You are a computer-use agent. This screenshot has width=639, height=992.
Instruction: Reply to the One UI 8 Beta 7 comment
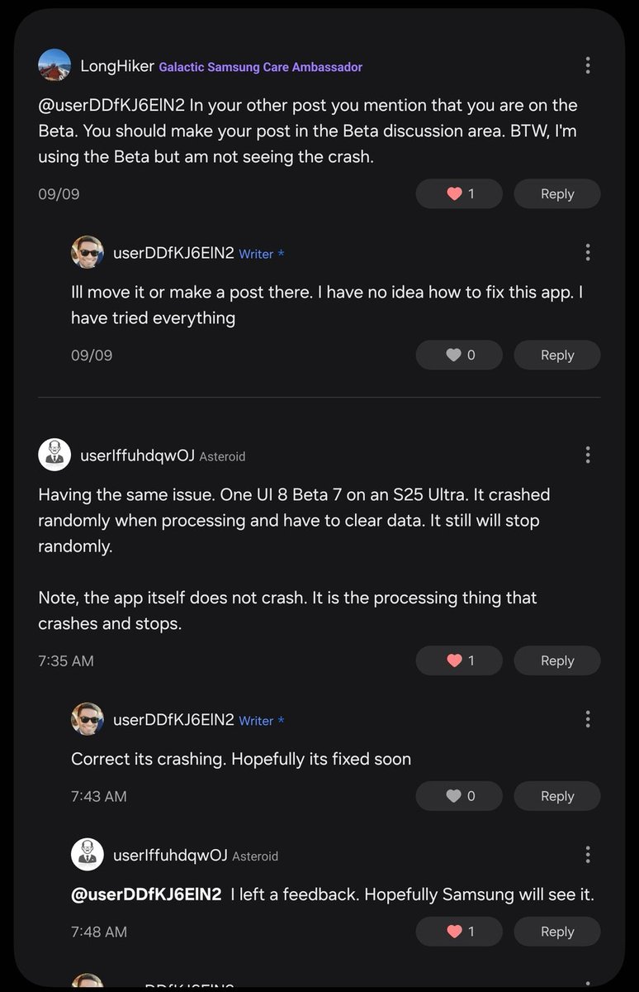(x=557, y=661)
